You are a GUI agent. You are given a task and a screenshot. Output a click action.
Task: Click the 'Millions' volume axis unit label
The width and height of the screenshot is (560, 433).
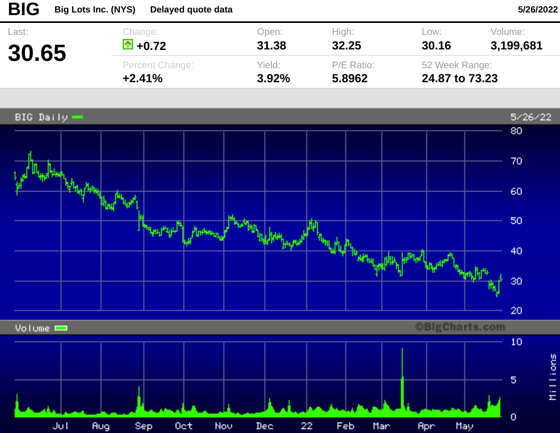[x=553, y=377]
